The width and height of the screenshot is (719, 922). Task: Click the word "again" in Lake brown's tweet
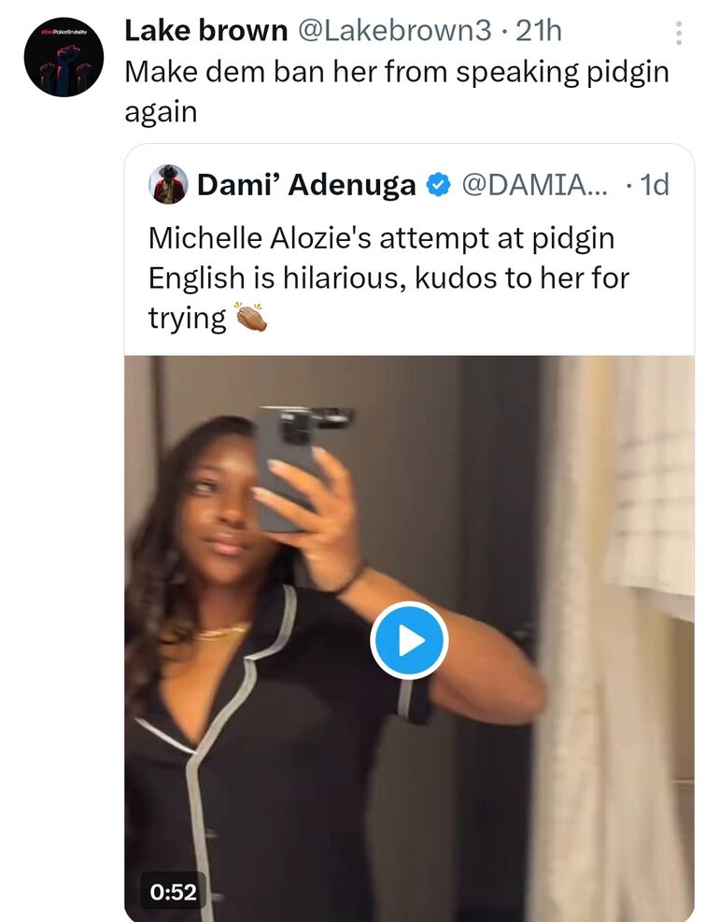click(x=161, y=112)
